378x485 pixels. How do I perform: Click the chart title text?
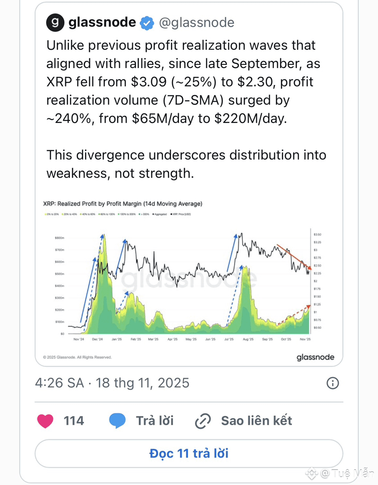[123, 204]
